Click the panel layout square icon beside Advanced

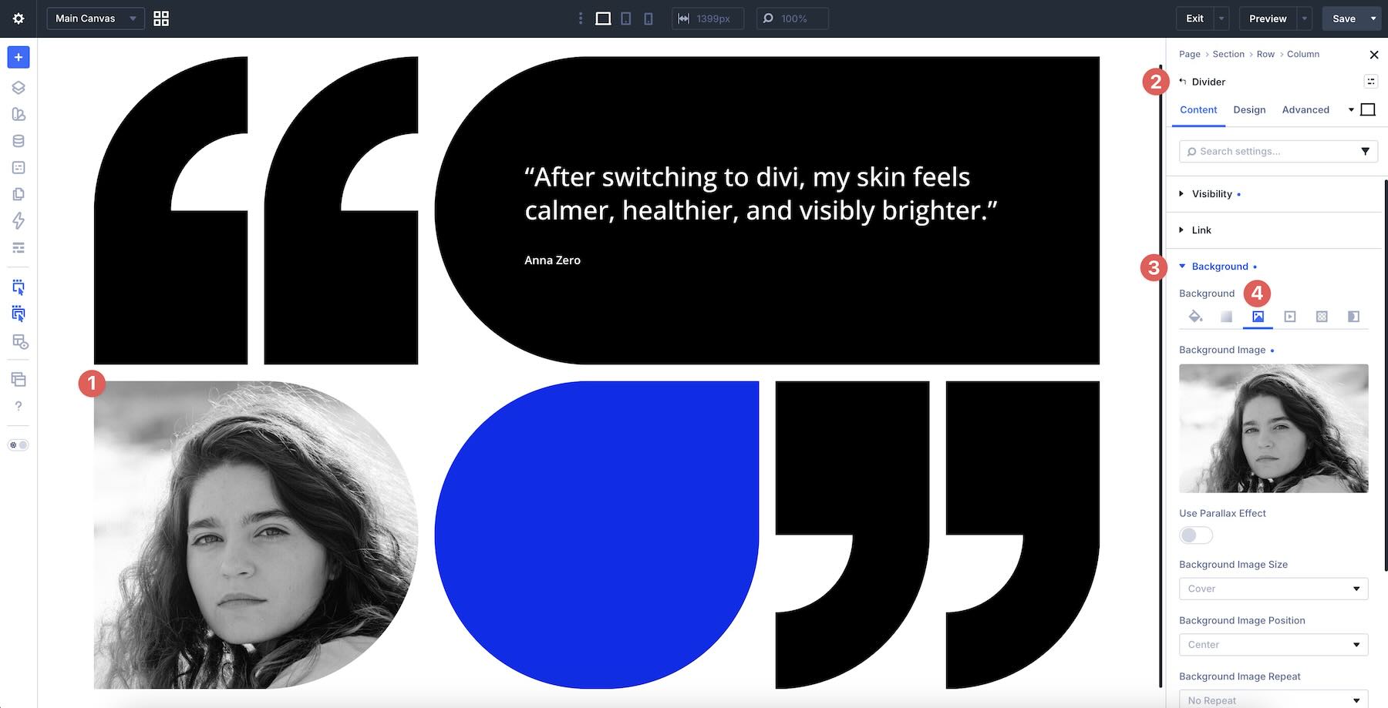pyautogui.click(x=1368, y=109)
